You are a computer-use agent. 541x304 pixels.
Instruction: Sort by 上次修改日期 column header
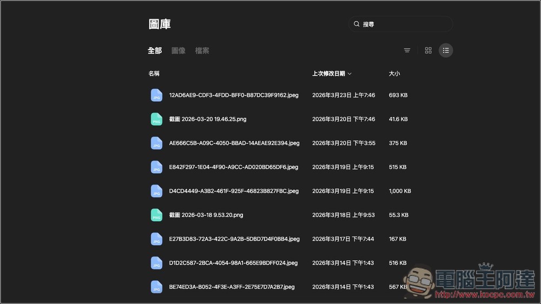click(x=328, y=74)
